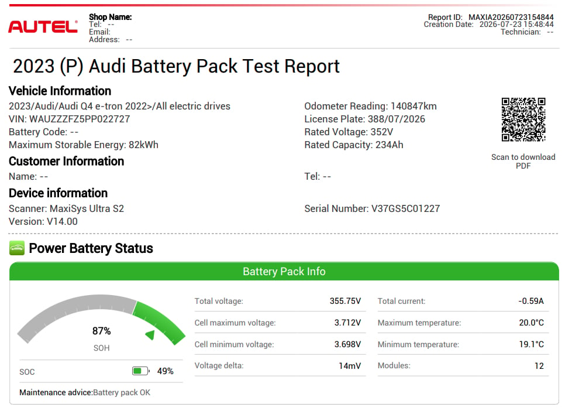The height and width of the screenshot is (411, 565).
Task: Click the Autel logo
Action: tap(43, 27)
